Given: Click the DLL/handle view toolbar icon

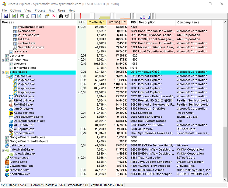Looking at the screenshot, I should pos(39,16).
